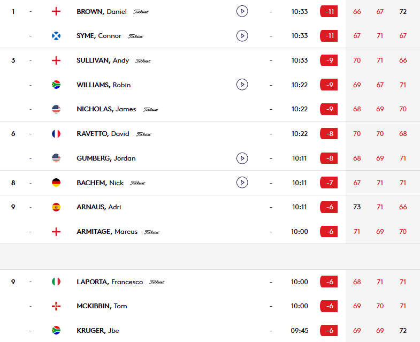
Task: Click David Ravetto's -8 score badge
Action: pyautogui.click(x=329, y=133)
